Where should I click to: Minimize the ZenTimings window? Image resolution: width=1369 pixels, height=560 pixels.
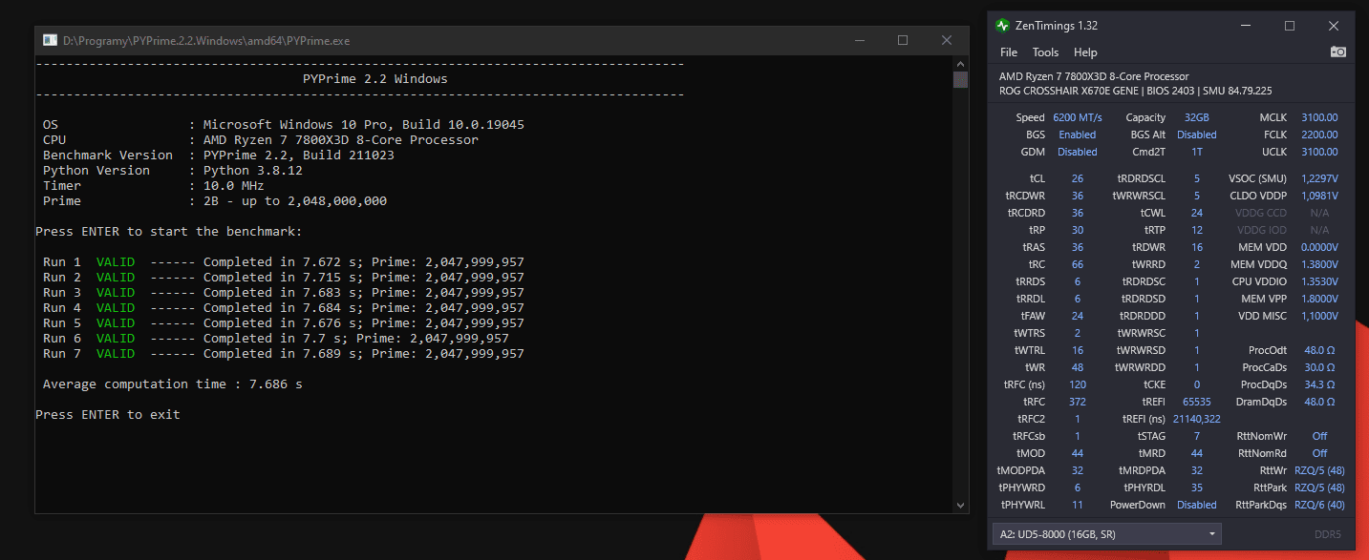(x=1247, y=26)
